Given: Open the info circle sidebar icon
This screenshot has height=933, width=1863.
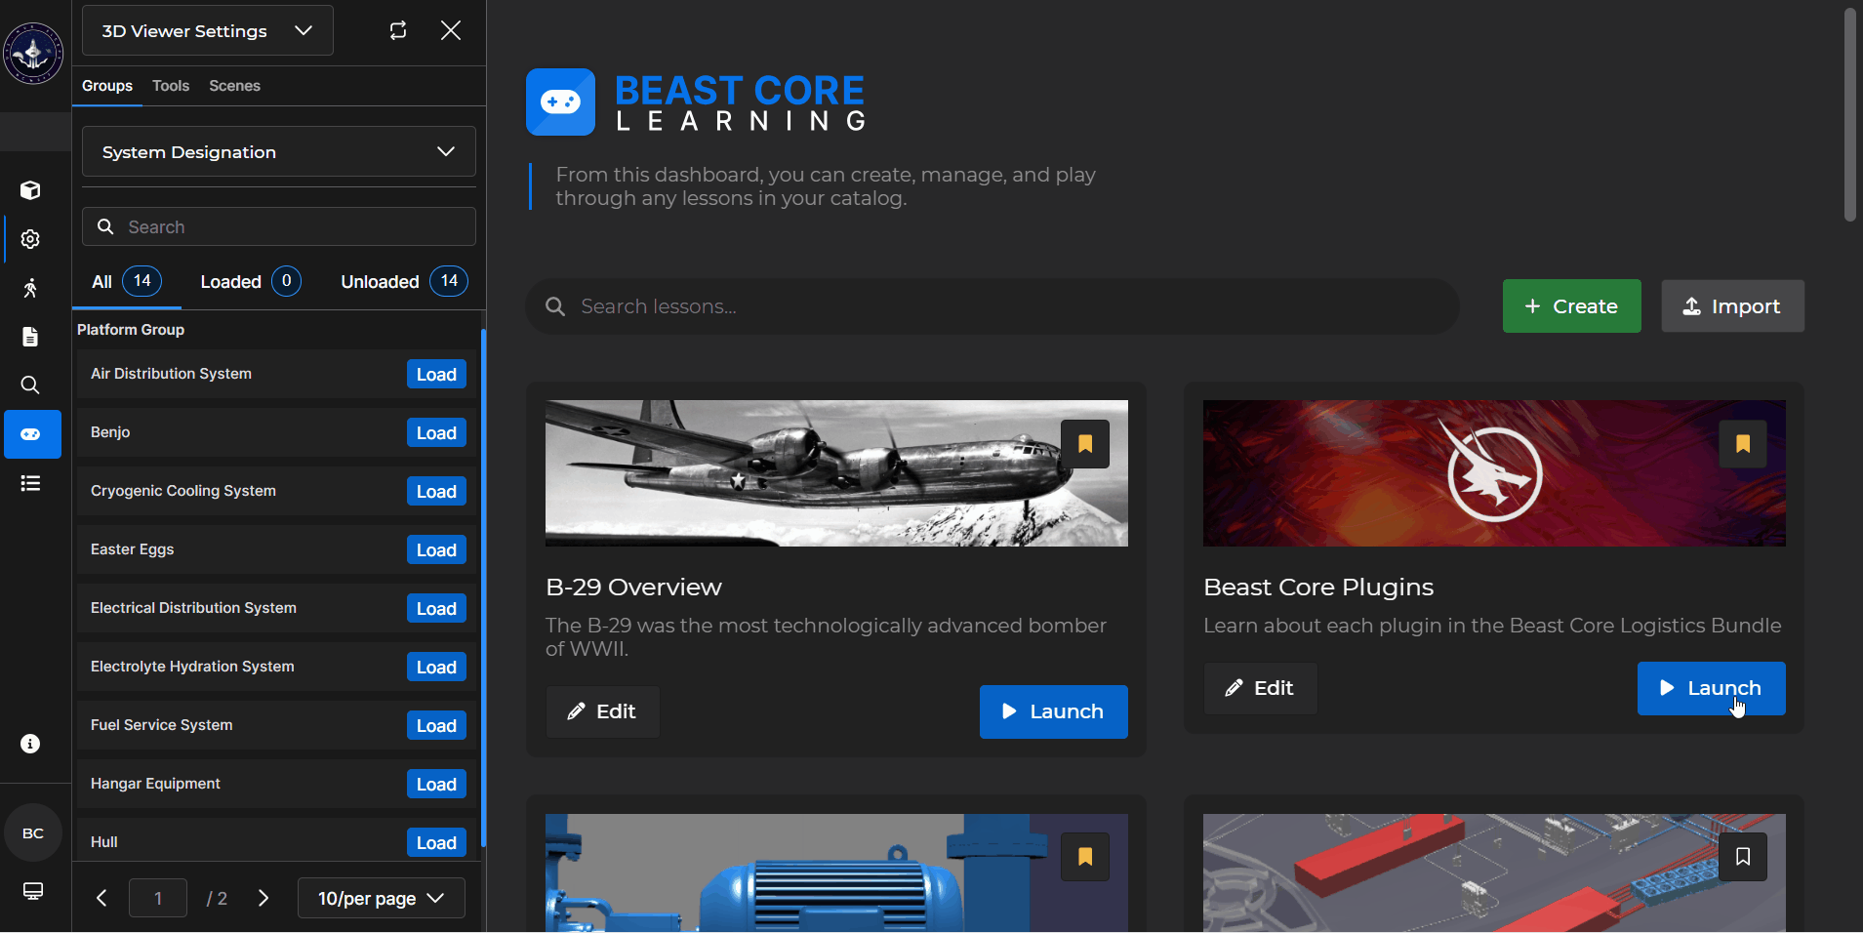Looking at the screenshot, I should pyautogui.click(x=31, y=744).
